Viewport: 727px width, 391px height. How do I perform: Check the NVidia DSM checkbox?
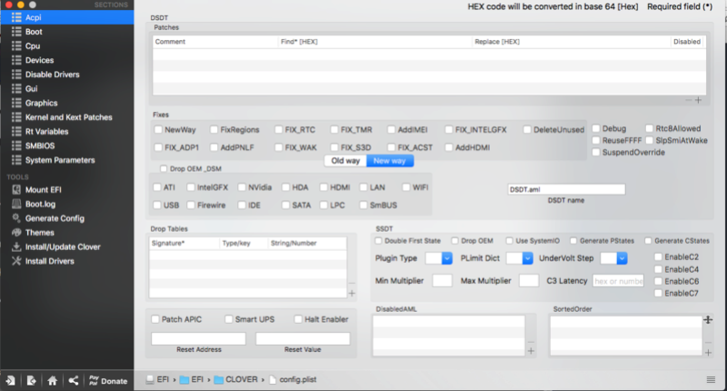point(242,187)
